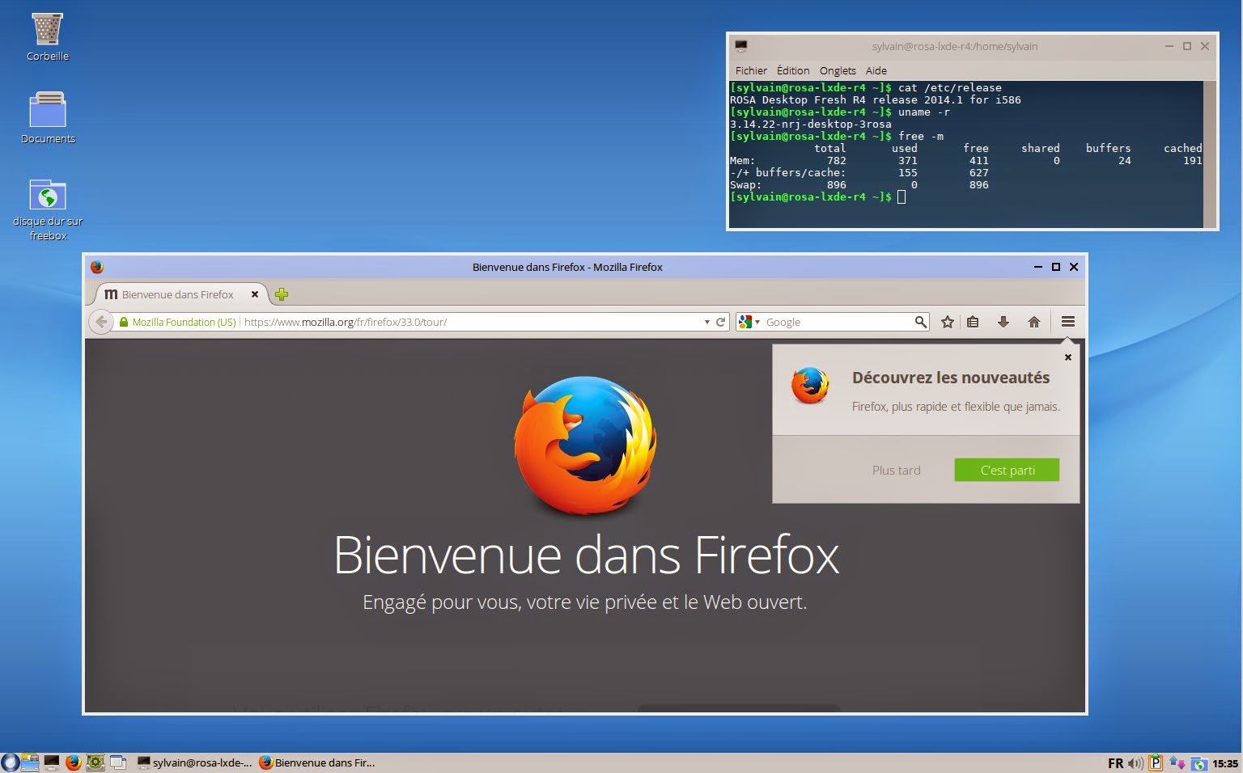Viewport: 1243px width, 773px height.
Task: Open the ROSA start menu button
Action: click(10, 762)
